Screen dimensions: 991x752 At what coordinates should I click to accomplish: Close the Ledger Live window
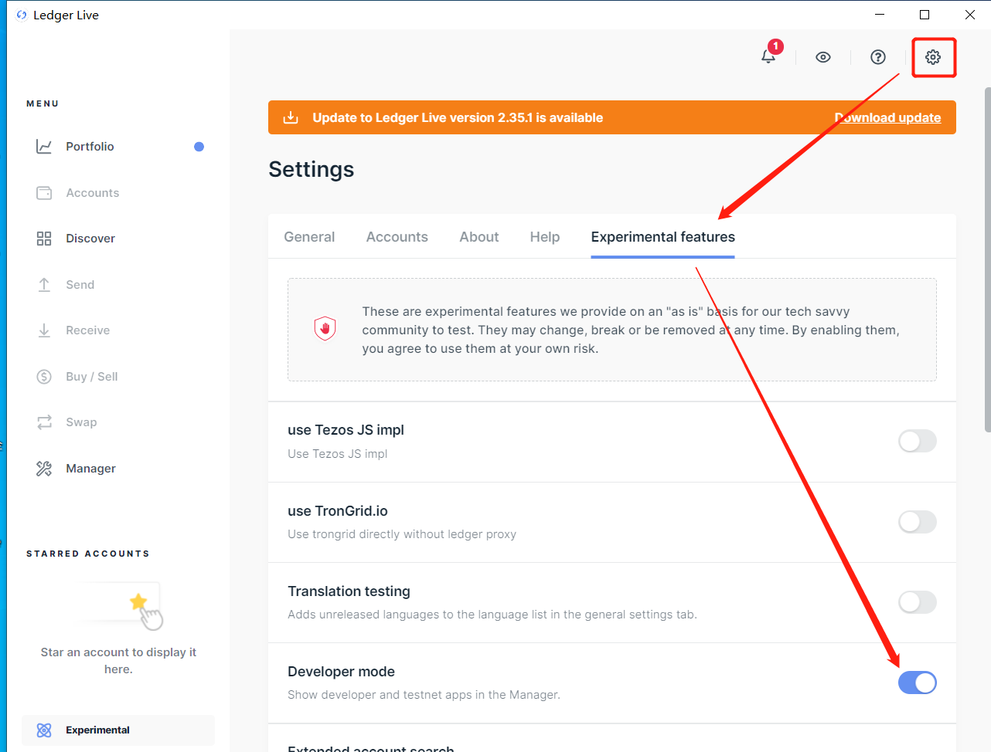click(x=969, y=15)
